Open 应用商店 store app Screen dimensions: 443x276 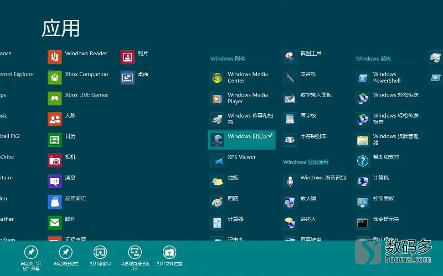pyautogui.click(x=67, y=201)
